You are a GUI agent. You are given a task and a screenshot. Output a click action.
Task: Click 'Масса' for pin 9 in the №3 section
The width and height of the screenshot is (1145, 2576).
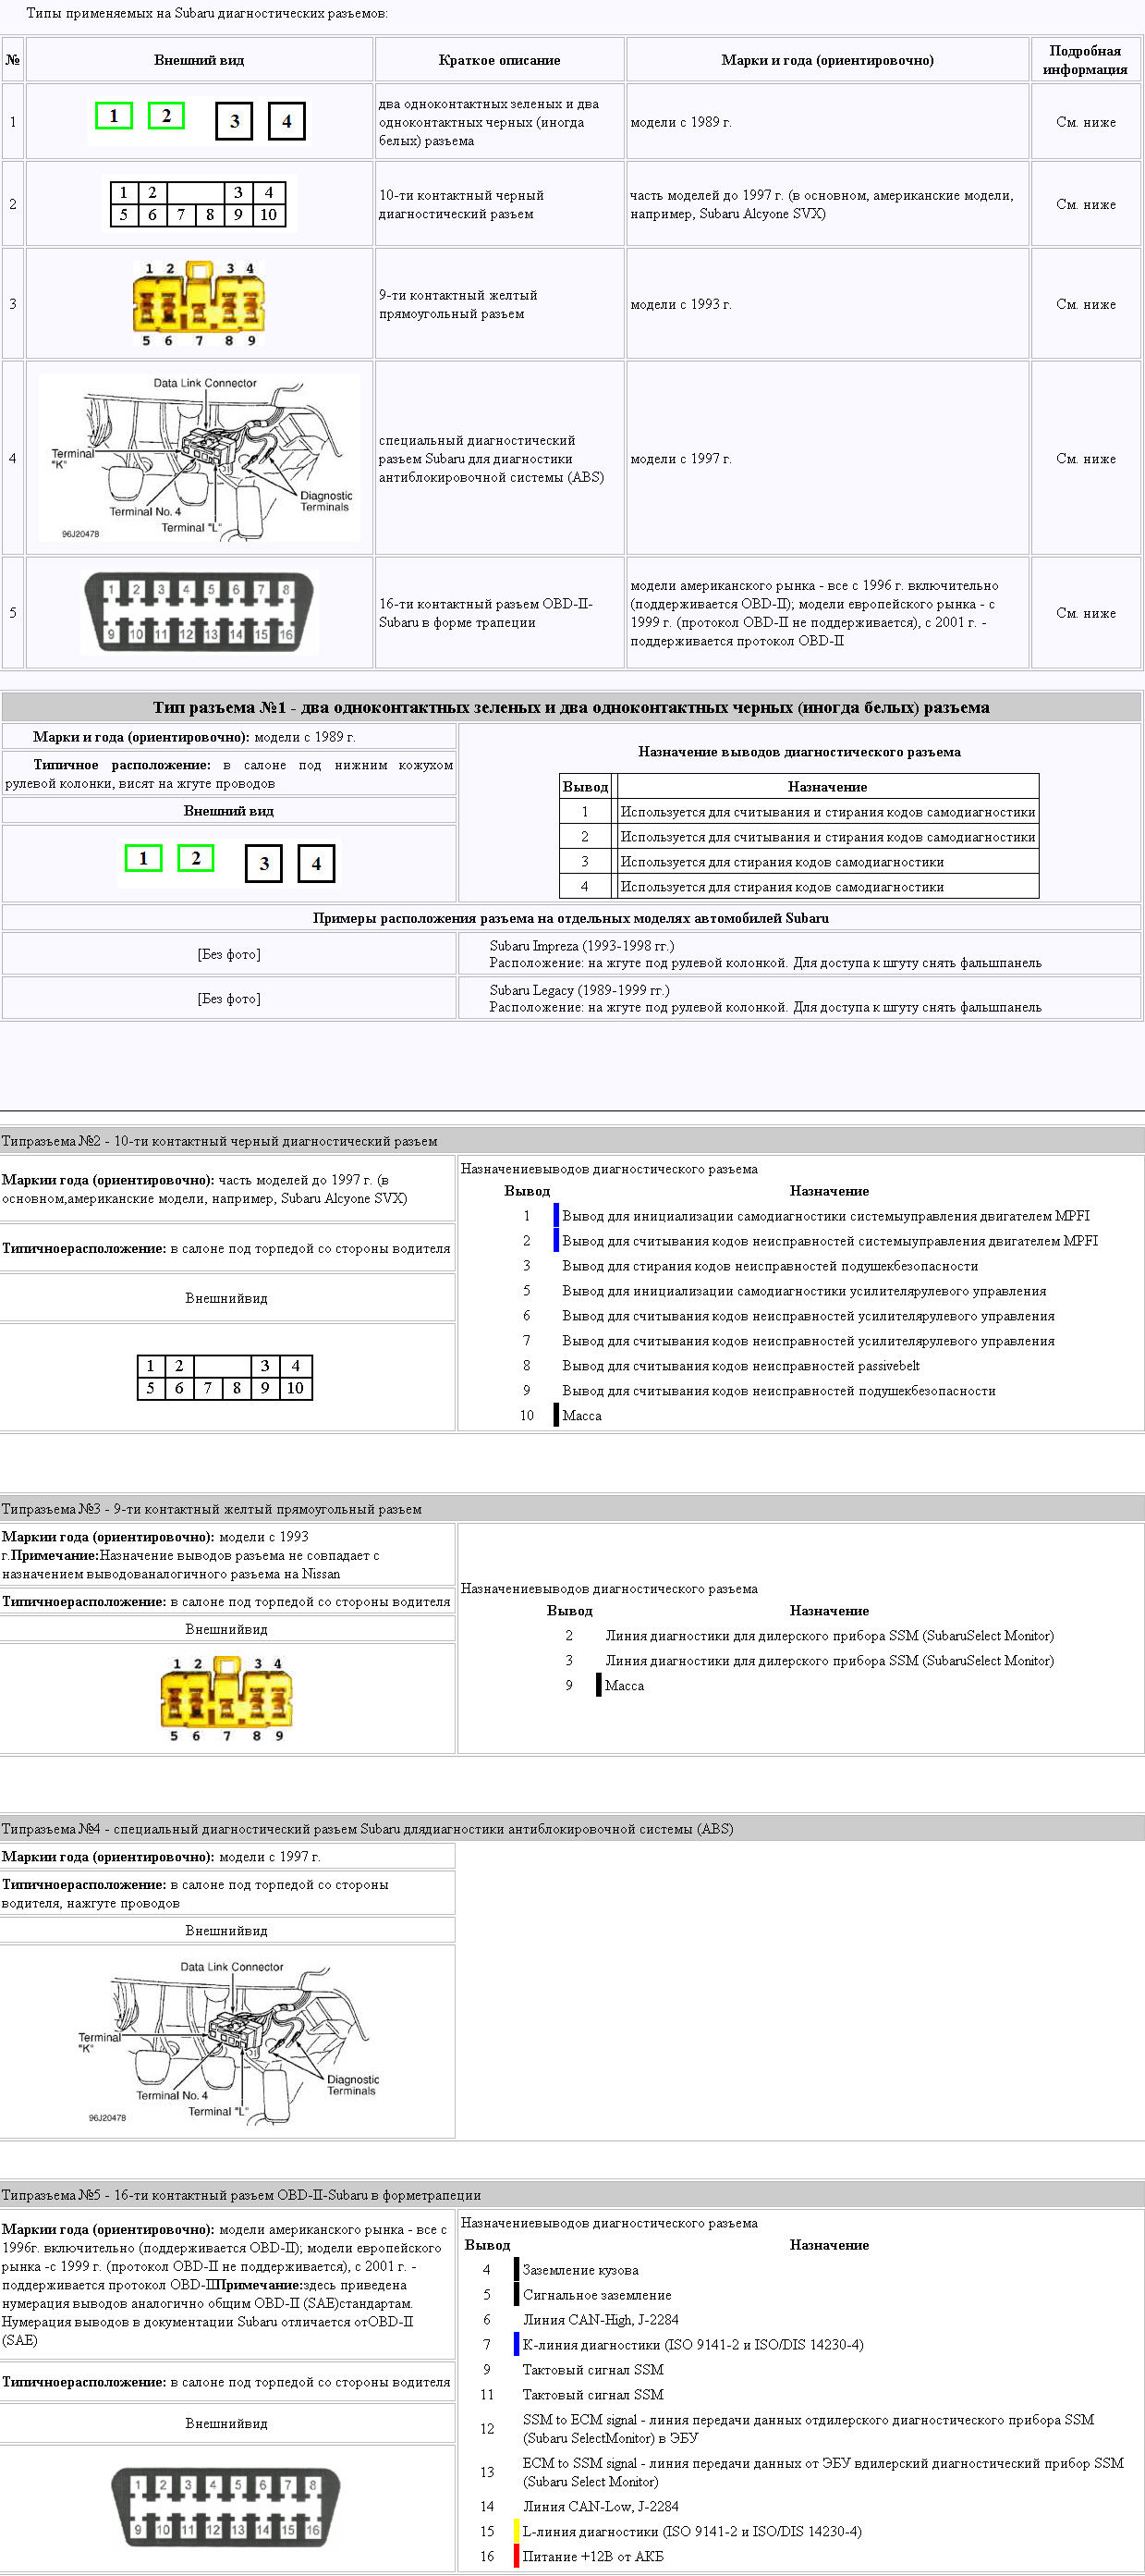click(625, 1685)
